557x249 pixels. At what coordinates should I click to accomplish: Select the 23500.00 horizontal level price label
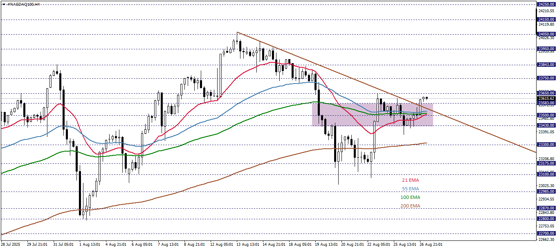coord(546,115)
